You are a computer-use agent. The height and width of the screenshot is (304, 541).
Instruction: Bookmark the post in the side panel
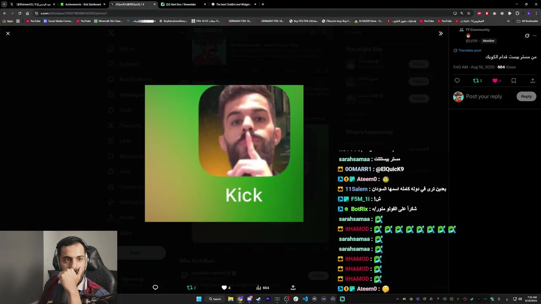(514, 81)
